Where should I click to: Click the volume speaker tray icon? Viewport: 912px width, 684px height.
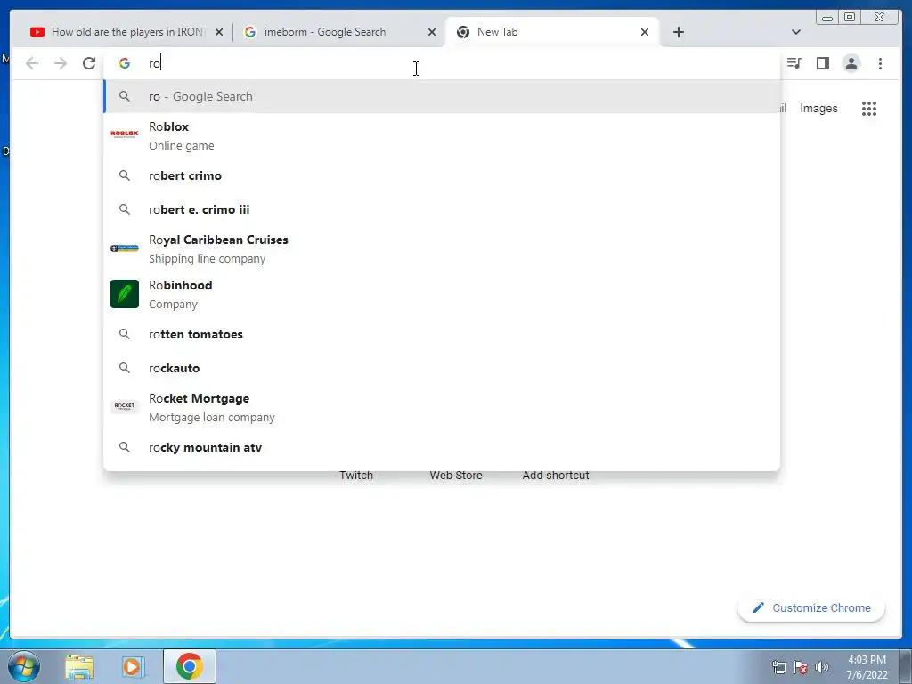[x=822, y=667]
